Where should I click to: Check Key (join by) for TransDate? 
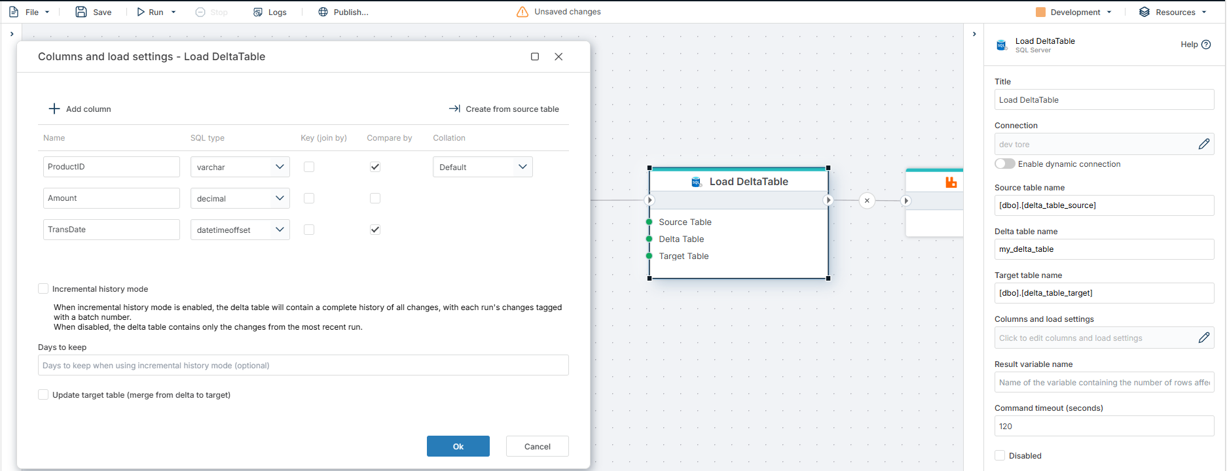coord(309,230)
